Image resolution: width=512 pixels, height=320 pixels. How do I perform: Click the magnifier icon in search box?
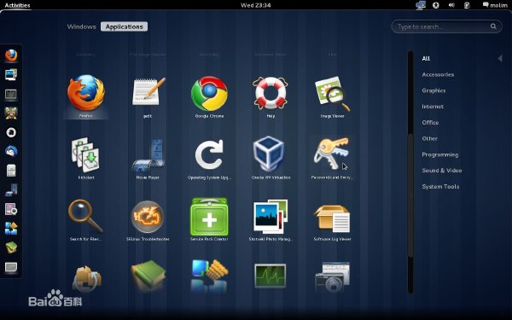[493, 26]
